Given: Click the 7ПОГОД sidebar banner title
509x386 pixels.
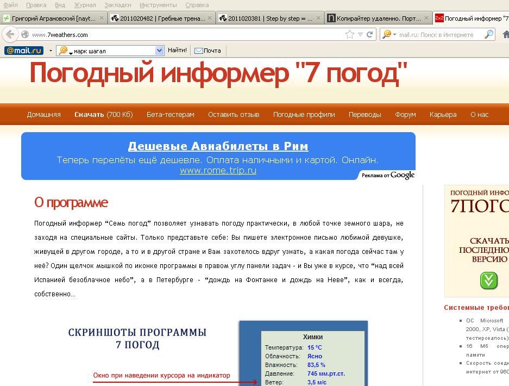Looking at the screenshot, I should pos(480,206).
